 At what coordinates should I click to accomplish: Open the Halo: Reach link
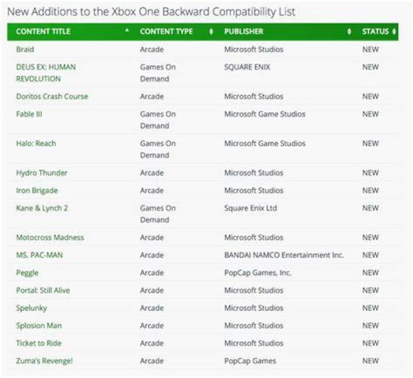pos(36,143)
